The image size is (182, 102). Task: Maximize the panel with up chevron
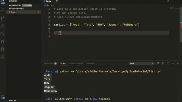pos(173,63)
